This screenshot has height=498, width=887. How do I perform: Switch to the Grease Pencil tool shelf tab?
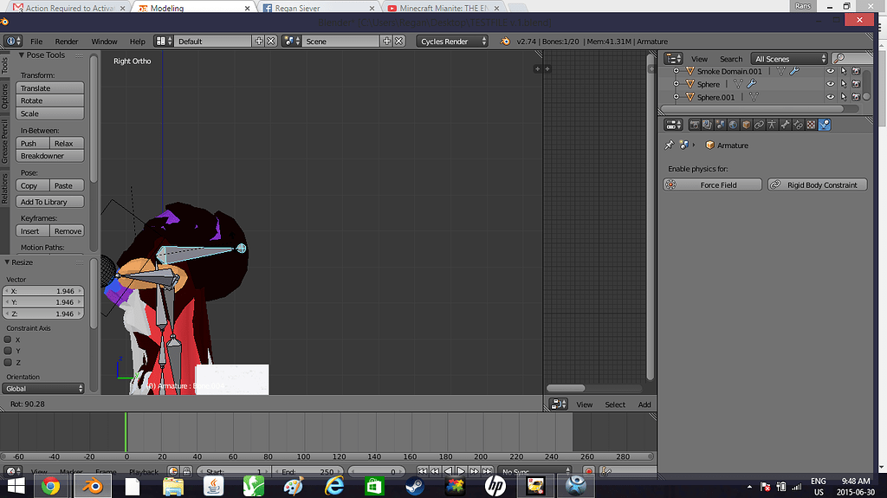click(4, 141)
